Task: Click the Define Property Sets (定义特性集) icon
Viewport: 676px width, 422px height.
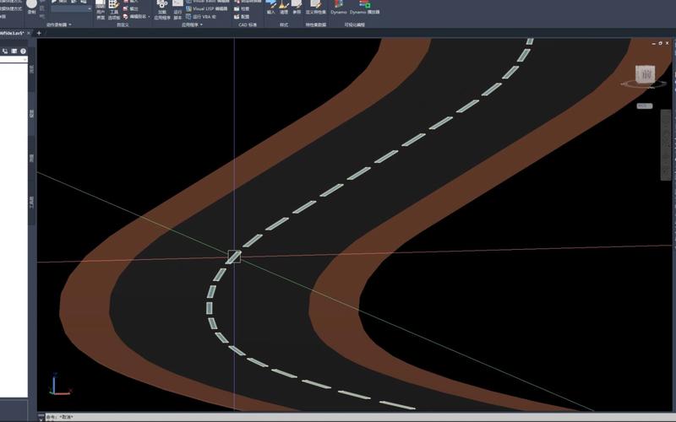Action: (314, 8)
